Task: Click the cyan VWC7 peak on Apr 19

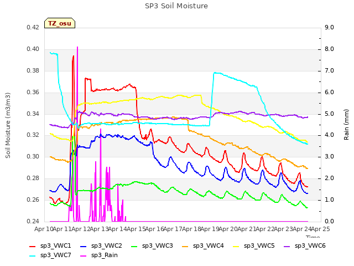Action: click(x=214, y=73)
